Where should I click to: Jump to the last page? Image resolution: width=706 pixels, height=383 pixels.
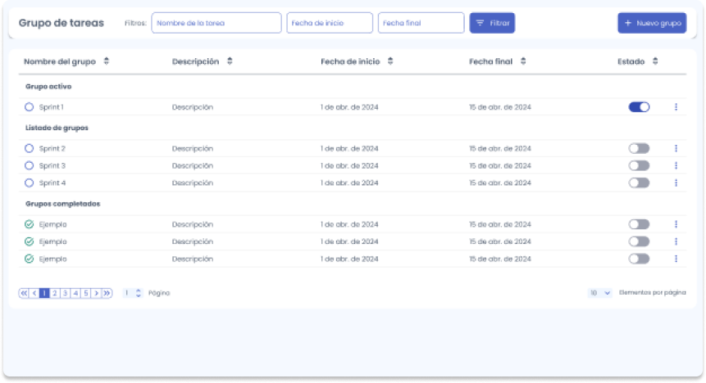(107, 293)
